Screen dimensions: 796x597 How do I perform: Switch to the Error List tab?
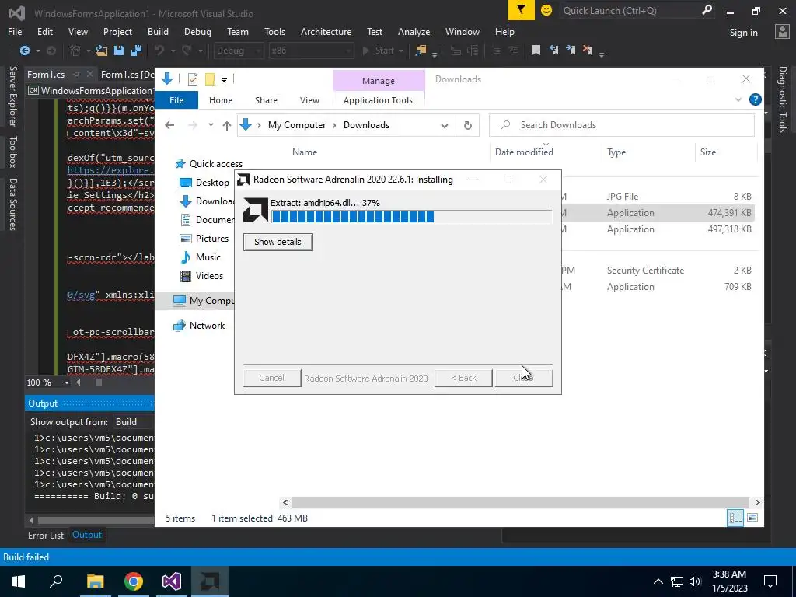tap(46, 535)
